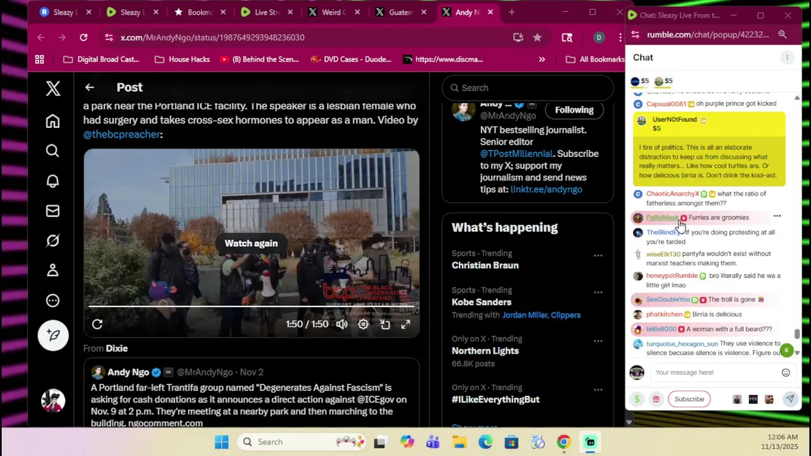The height and width of the screenshot is (456, 811).
Task: Replay the video
Action: (x=97, y=324)
